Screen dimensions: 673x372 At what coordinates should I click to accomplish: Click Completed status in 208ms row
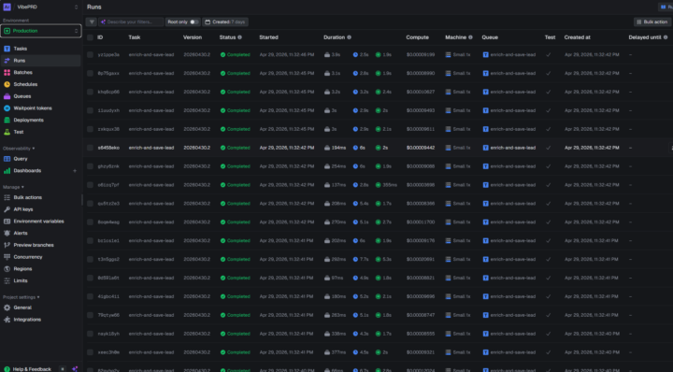(x=236, y=204)
